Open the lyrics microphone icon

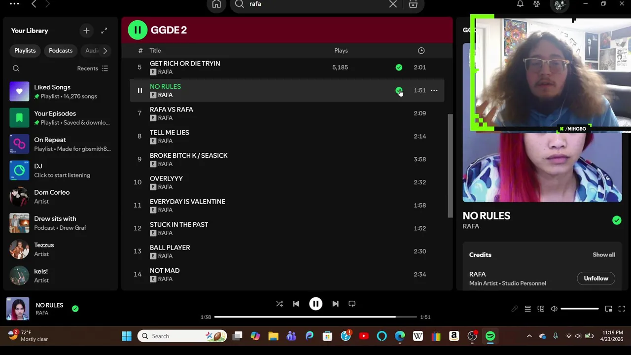point(514,309)
